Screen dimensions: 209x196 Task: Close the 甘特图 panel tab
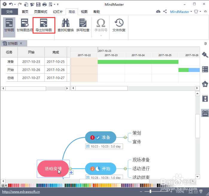tap(21, 43)
